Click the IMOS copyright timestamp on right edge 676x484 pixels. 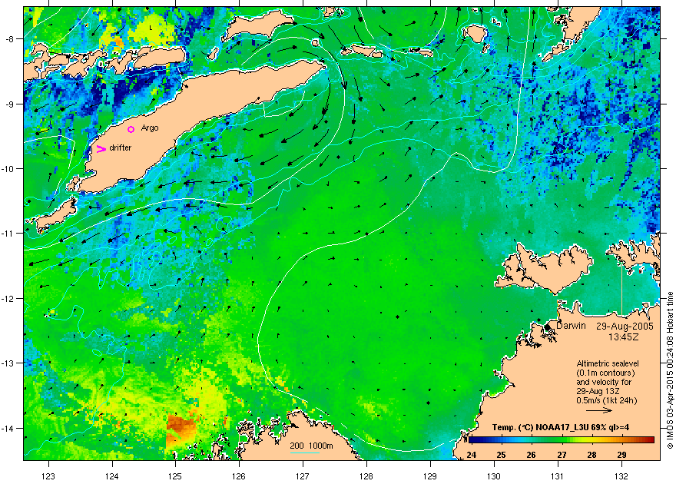coord(670,370)
